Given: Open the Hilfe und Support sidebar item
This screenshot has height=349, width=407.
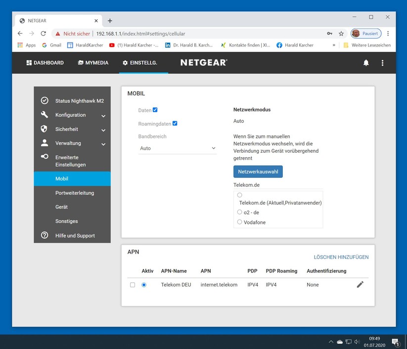Looking at the screenshot, I should point(75,236).
